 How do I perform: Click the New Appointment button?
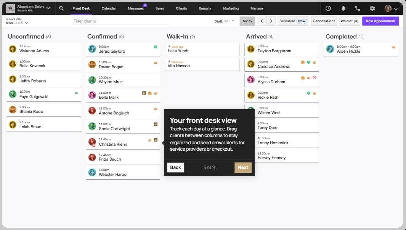(x=380, y=21)
